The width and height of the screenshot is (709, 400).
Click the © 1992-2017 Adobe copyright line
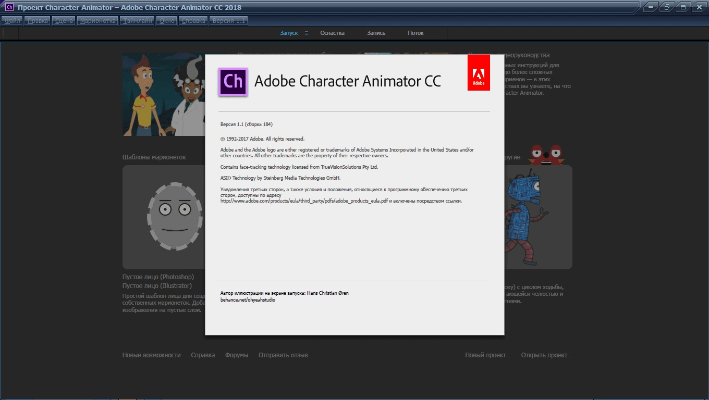pyautogui.click(x=262, y=139)
